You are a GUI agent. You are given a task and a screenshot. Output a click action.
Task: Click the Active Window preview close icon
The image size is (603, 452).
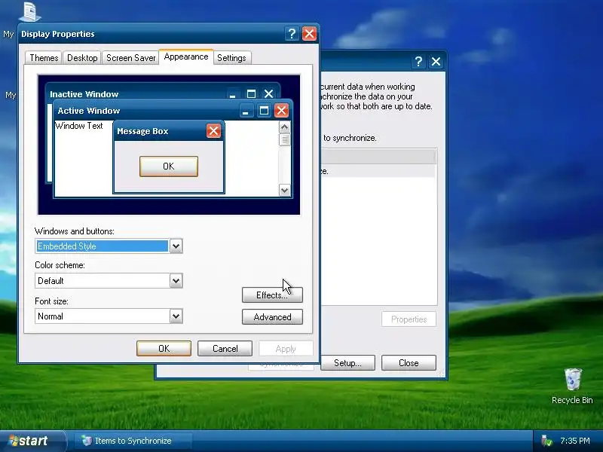tap(281, 111)
